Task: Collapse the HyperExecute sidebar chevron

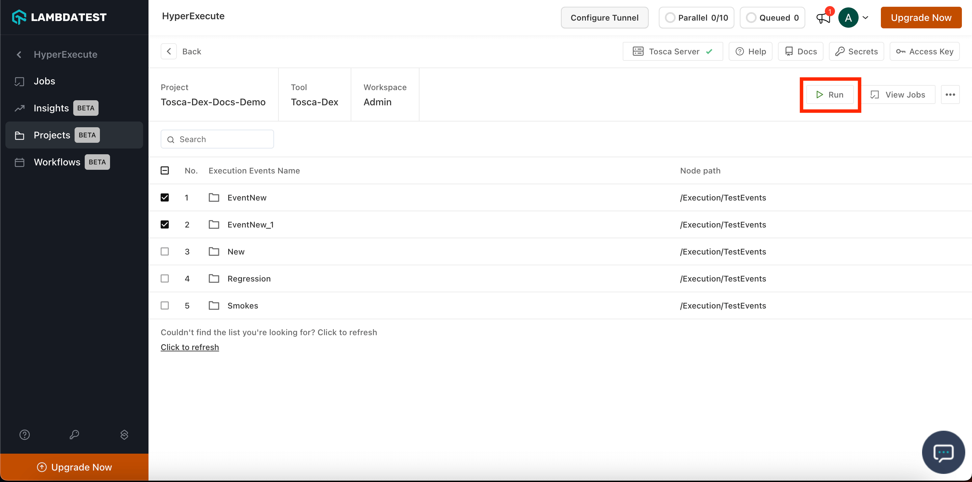Action: click(19, 54)
